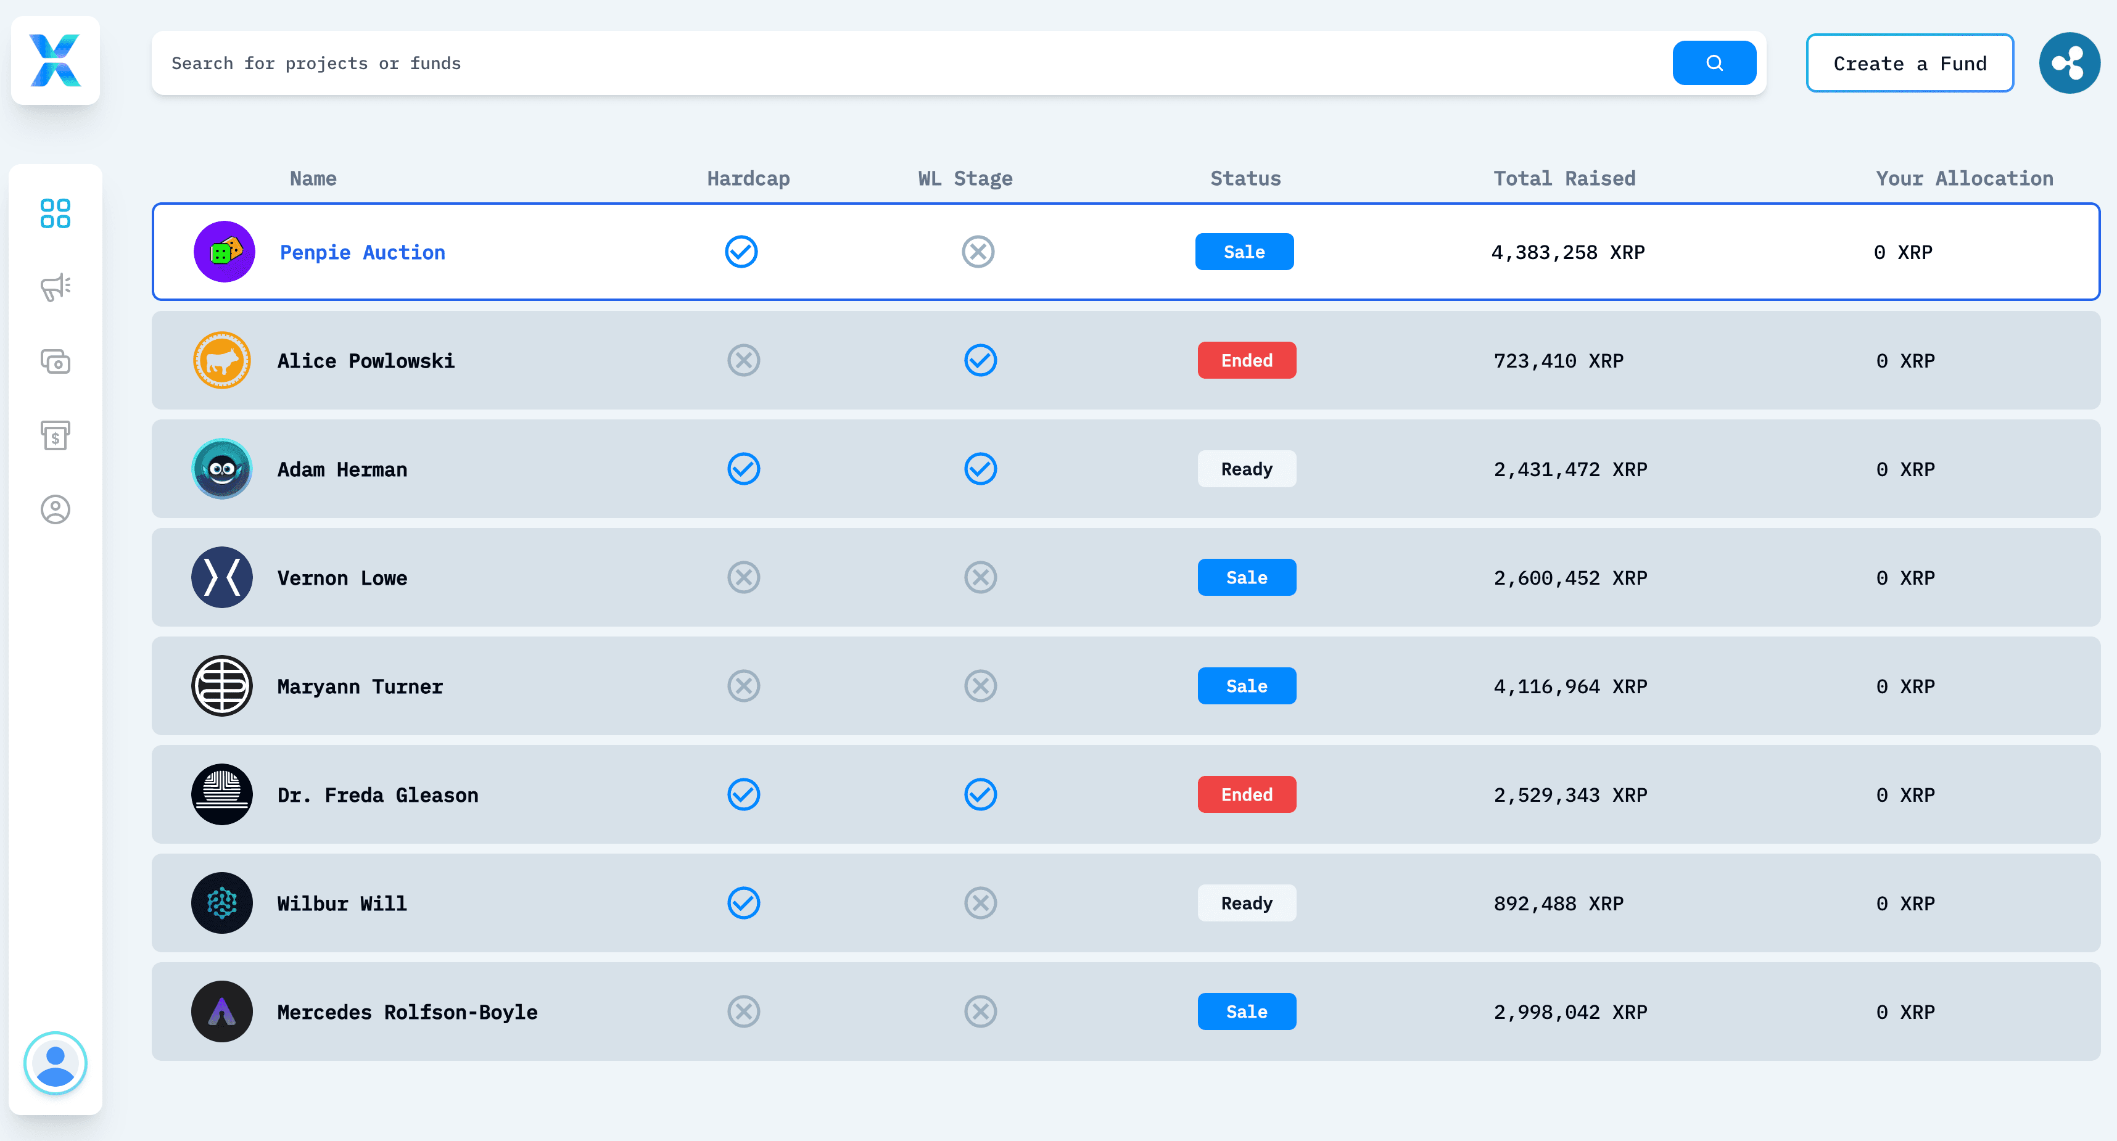
Task: Click the Penpie Auction project logo thumbnail
Action: (x=223, y=252)
